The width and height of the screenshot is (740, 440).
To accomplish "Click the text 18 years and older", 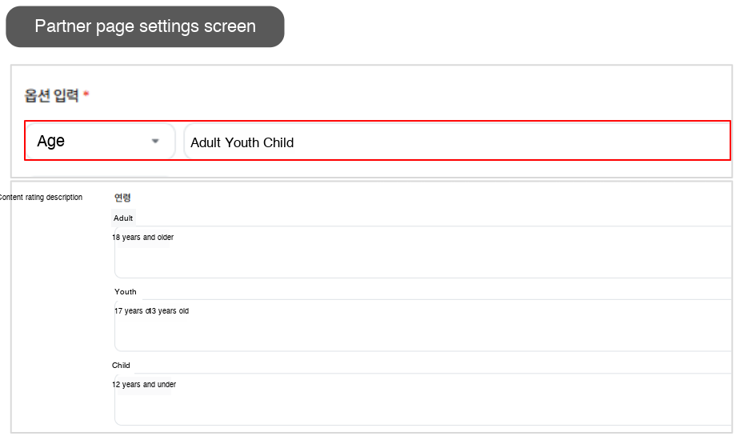I will click(x=143, y=238).
